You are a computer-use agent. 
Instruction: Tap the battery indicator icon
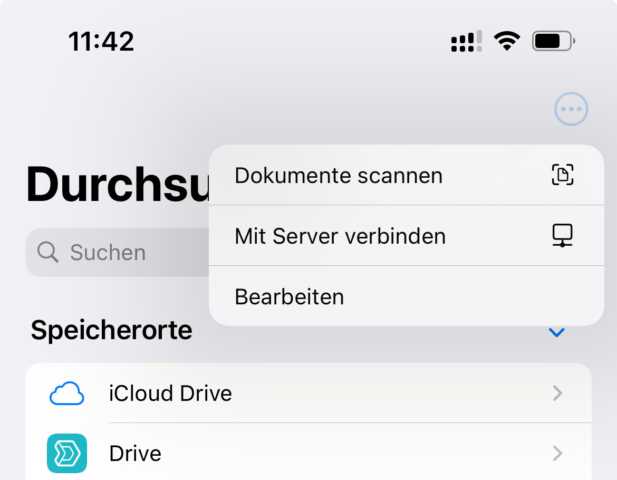coord(554,41)
